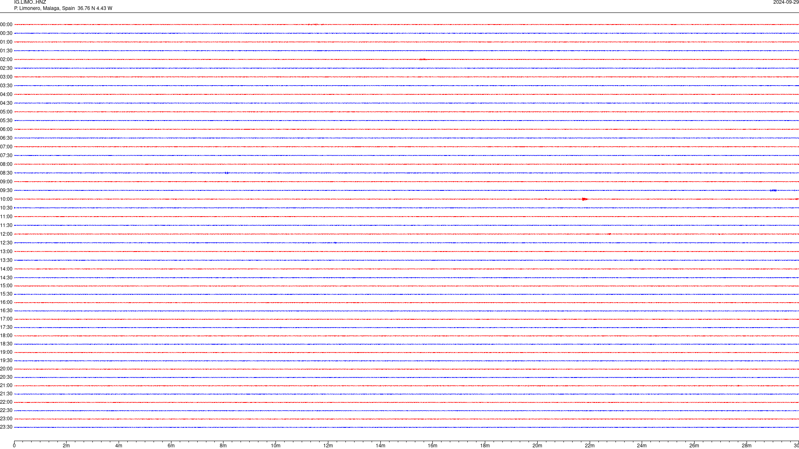Screen dimensions: 799x449
Task: Click the red seismic burst on the 02:00 trace
Action: [423, 59]
